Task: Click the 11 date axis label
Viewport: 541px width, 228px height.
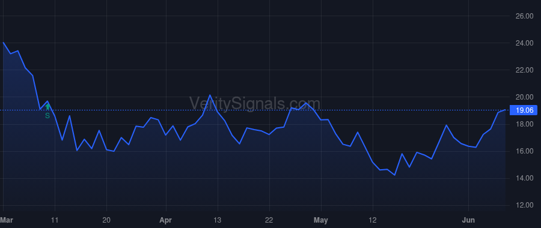Action: [x=55, y=220]
